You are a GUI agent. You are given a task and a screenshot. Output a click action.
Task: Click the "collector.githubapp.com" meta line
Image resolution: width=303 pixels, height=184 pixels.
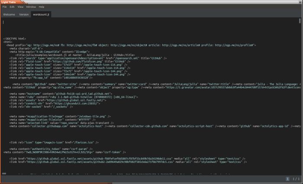[x=155, y=126]
